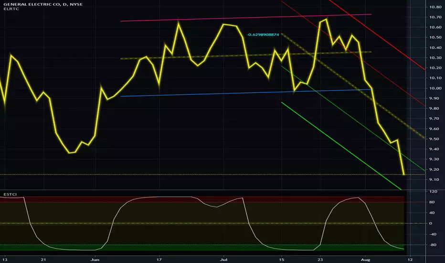The height and width of the screenshot is (263, 445).
Task: Click the 9.50 price axis label
Action: 435,139
